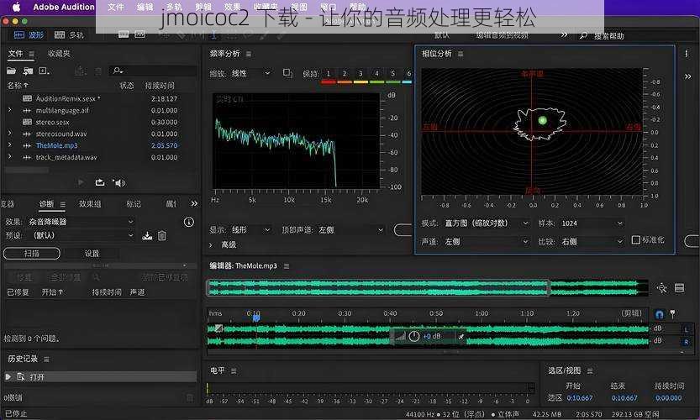Image resolution: width=700 pixels, height=420 pixels.
Task: Click the HUD pin icon
Action: click(461, 336)
